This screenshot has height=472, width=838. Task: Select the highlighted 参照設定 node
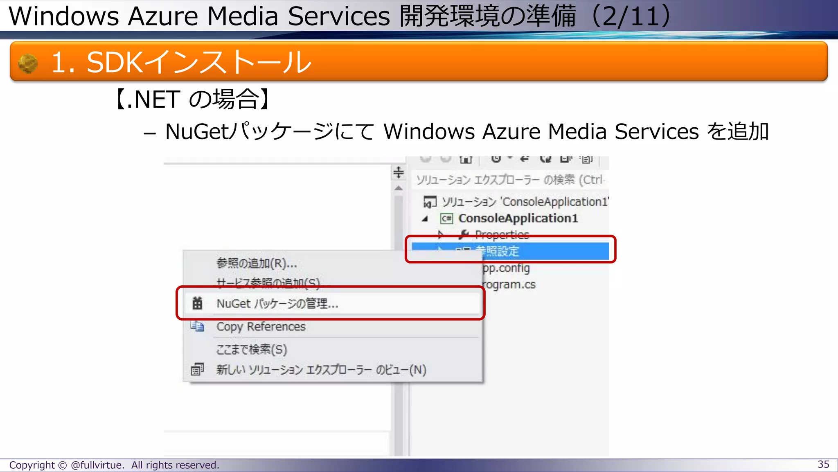(x=510, y=251)
